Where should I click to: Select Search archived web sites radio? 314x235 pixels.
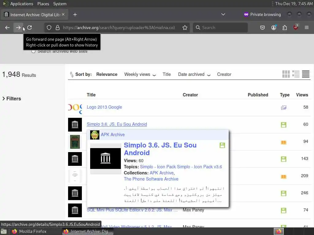33,51
